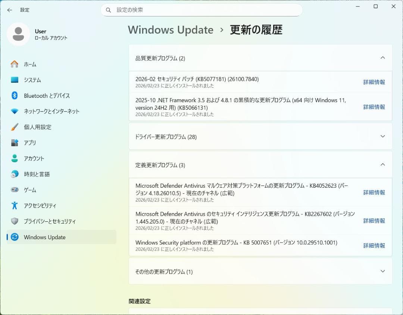This screenshot has height=315, width=403.
Task: Select 個人用設定 in sidebar
Action: coord(62,127)
